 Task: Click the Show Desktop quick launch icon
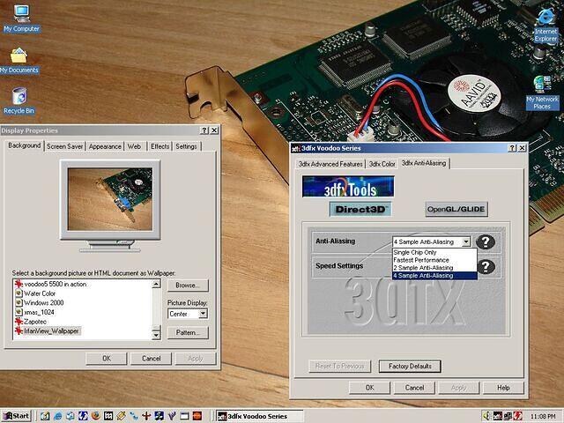[x=45, y=416]
